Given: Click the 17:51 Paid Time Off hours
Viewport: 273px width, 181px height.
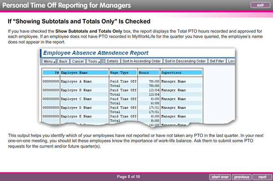Looking at the screenshot, I should pos(154,108).
